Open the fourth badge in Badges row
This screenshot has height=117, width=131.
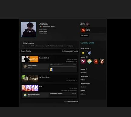coord(102,61)
